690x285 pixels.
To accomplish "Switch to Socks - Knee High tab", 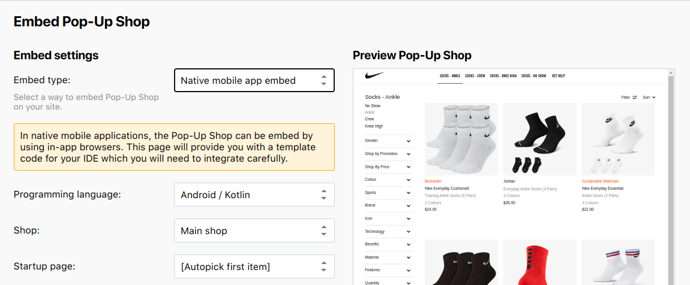I will pos(503,76).
